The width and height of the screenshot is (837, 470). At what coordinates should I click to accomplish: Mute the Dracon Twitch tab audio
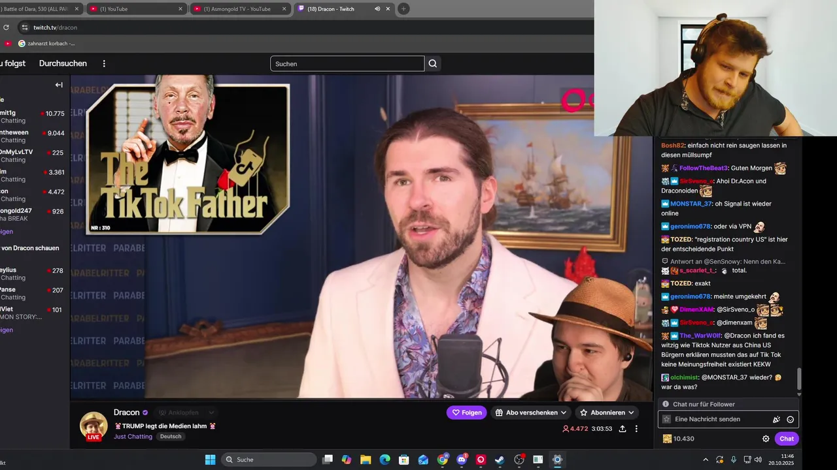click(x=377, y=9)
